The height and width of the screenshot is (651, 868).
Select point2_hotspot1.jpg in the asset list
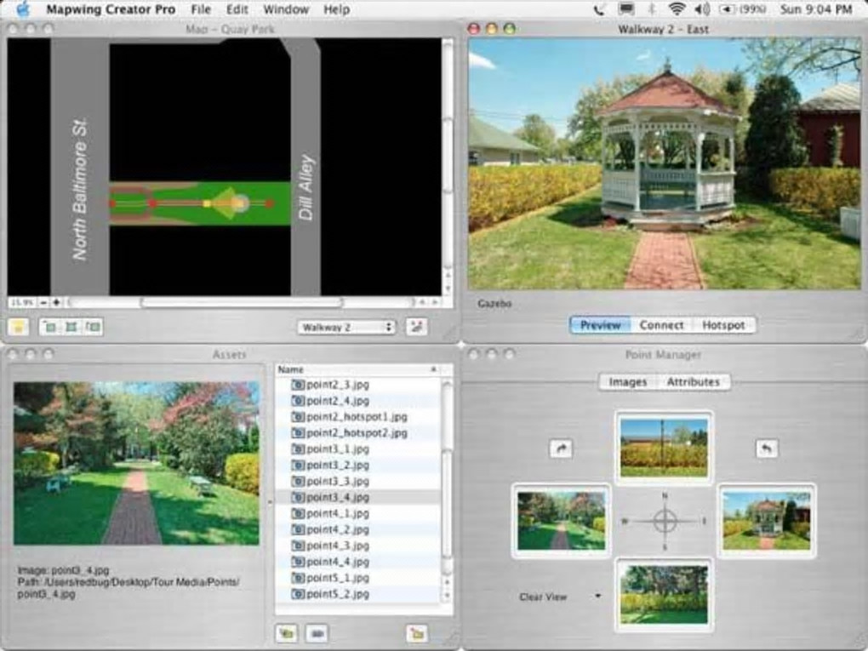[358, 417]
